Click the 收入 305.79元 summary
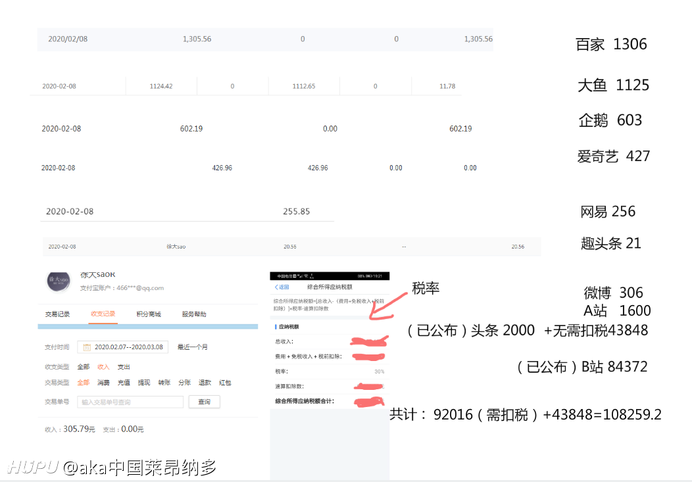The width and height of the screenshot is (692, 482). pos(70,429)
